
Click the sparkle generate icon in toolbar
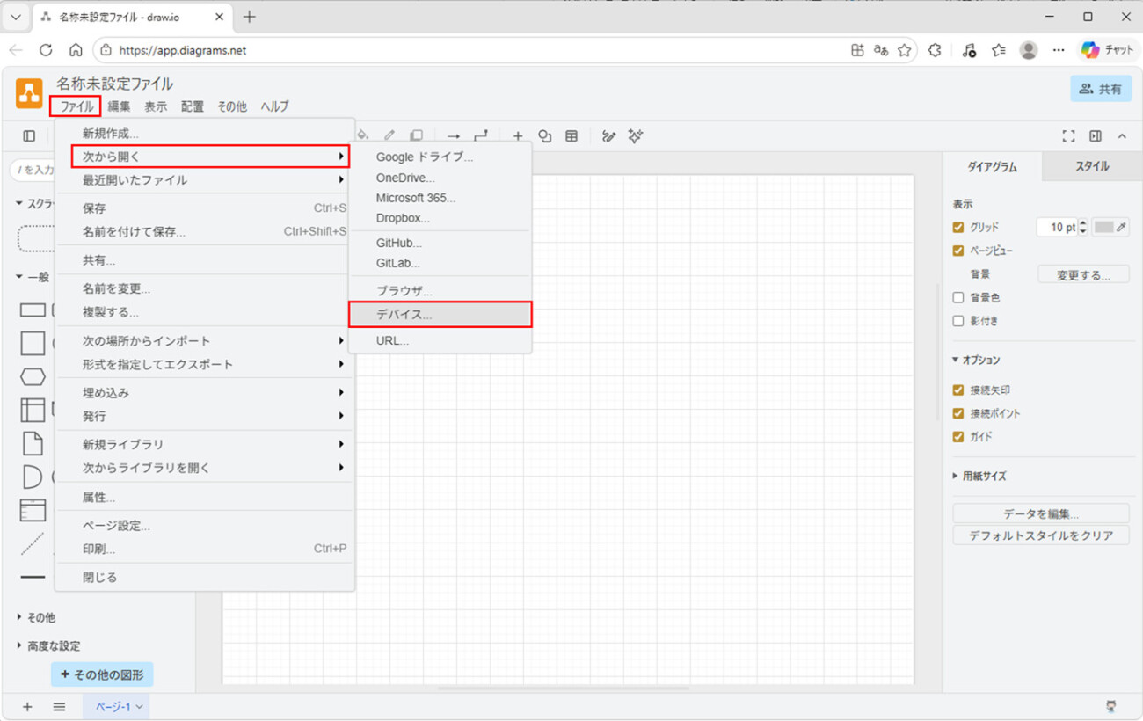point(636,136)
